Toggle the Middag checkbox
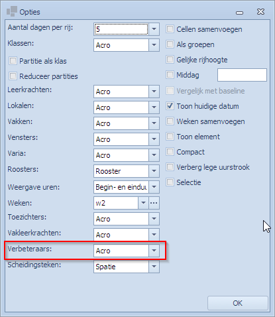The image size is (275, 317). (170, 75)
